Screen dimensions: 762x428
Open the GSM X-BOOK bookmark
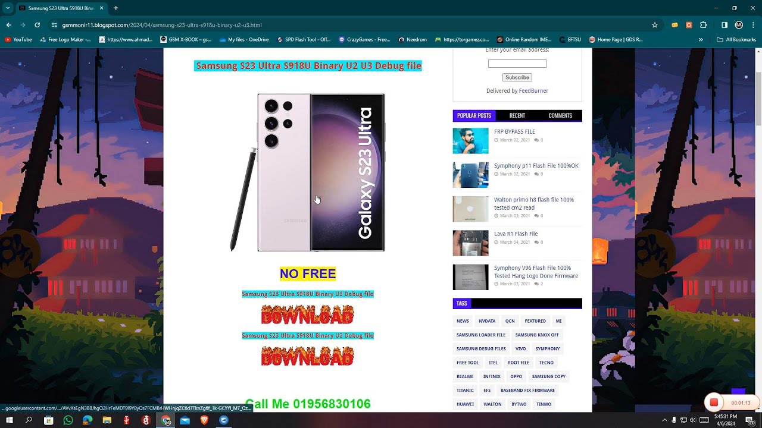tap(186, 40)
